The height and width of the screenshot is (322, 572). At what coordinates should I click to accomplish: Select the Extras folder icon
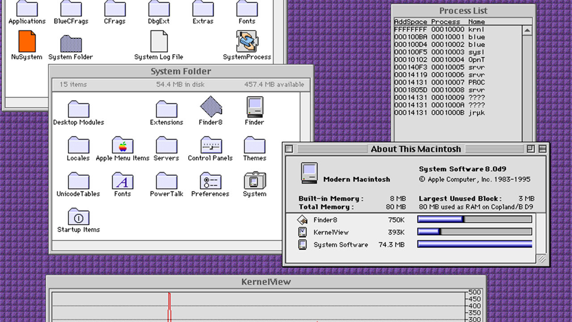203,8
